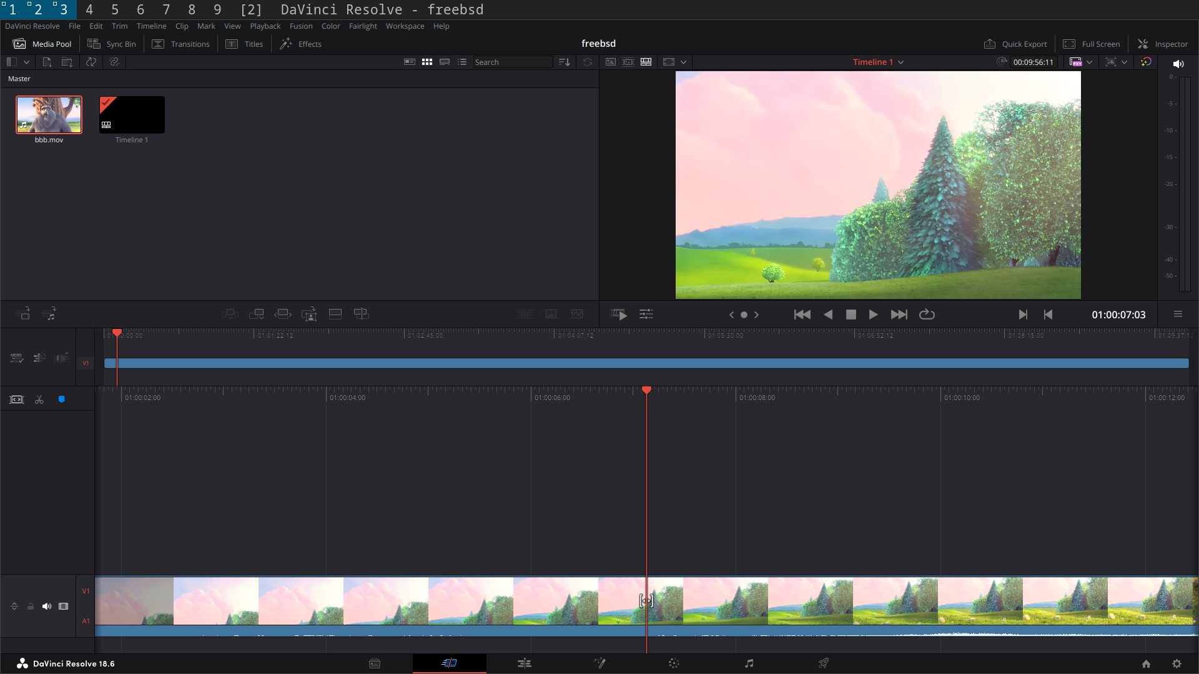The image size is (1199, 674).
Task: Select the Timeline 1 thumbnail
Action: (x=132, y=115)
